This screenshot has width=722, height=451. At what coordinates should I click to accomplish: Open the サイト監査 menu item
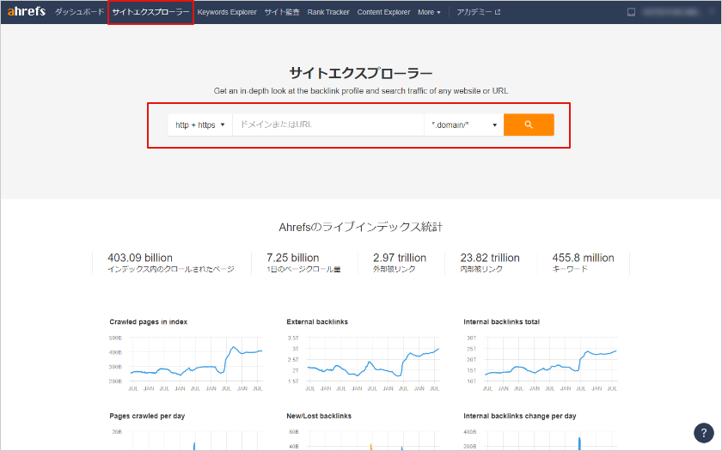click(282, 12)
